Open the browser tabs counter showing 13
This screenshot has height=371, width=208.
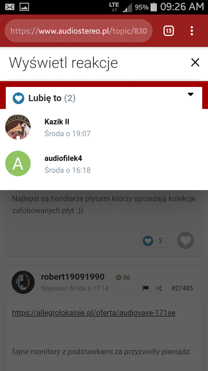[169, 31]
